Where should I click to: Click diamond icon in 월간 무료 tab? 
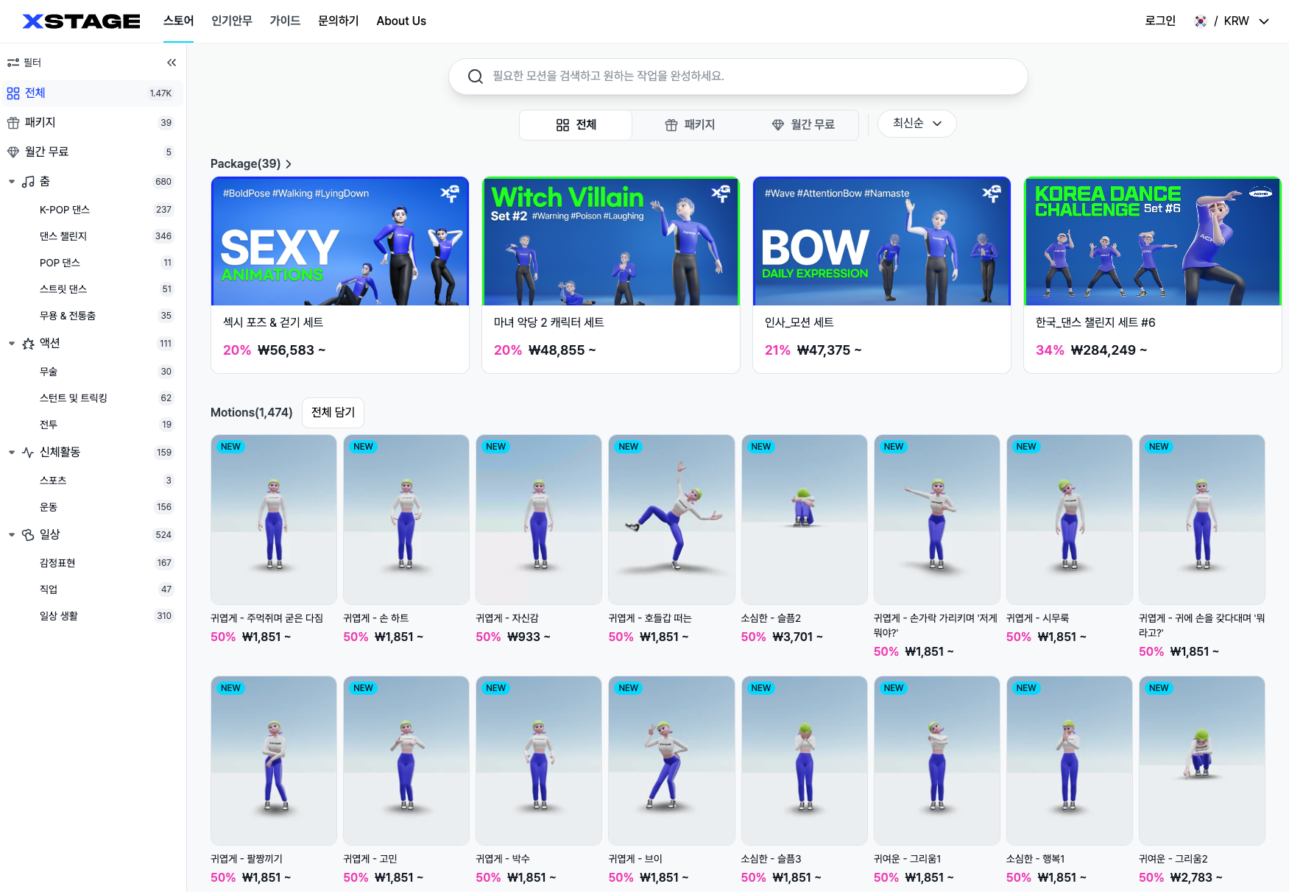[x=778, y=125]
